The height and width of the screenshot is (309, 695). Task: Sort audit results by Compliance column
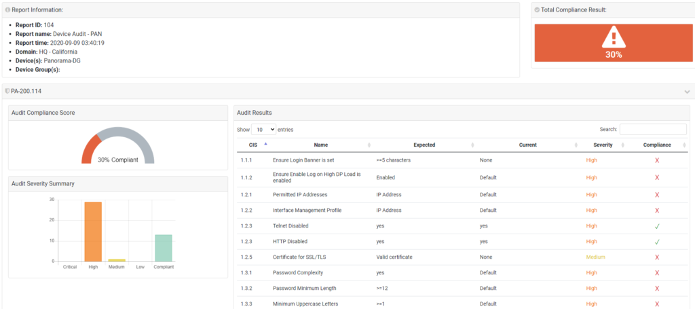(656, 145)
